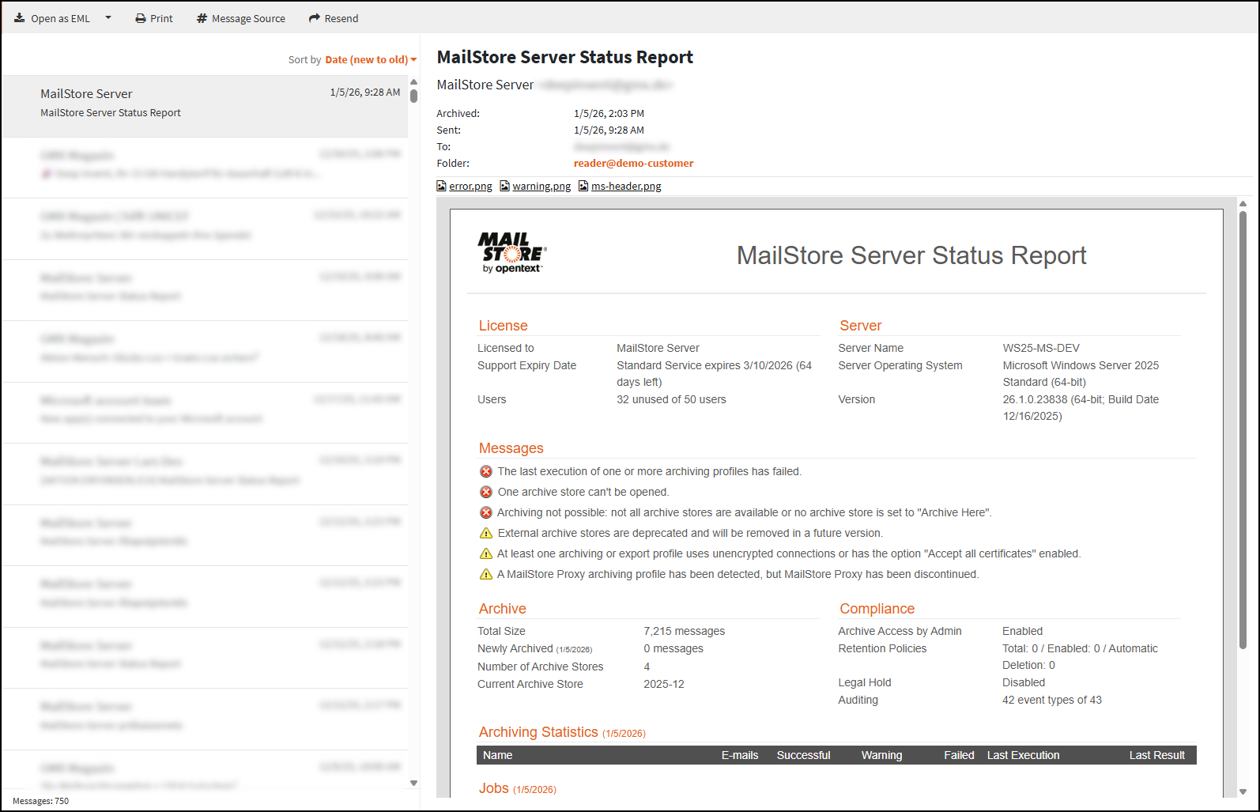The image size is (1260, 812).
Task: Click warning icon beside external archive stores message
Action: 486,534
